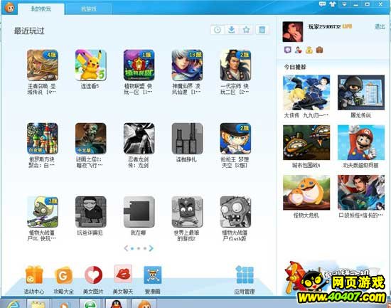
Task: Open the red lips chat icon
Action: click(123, 275)
